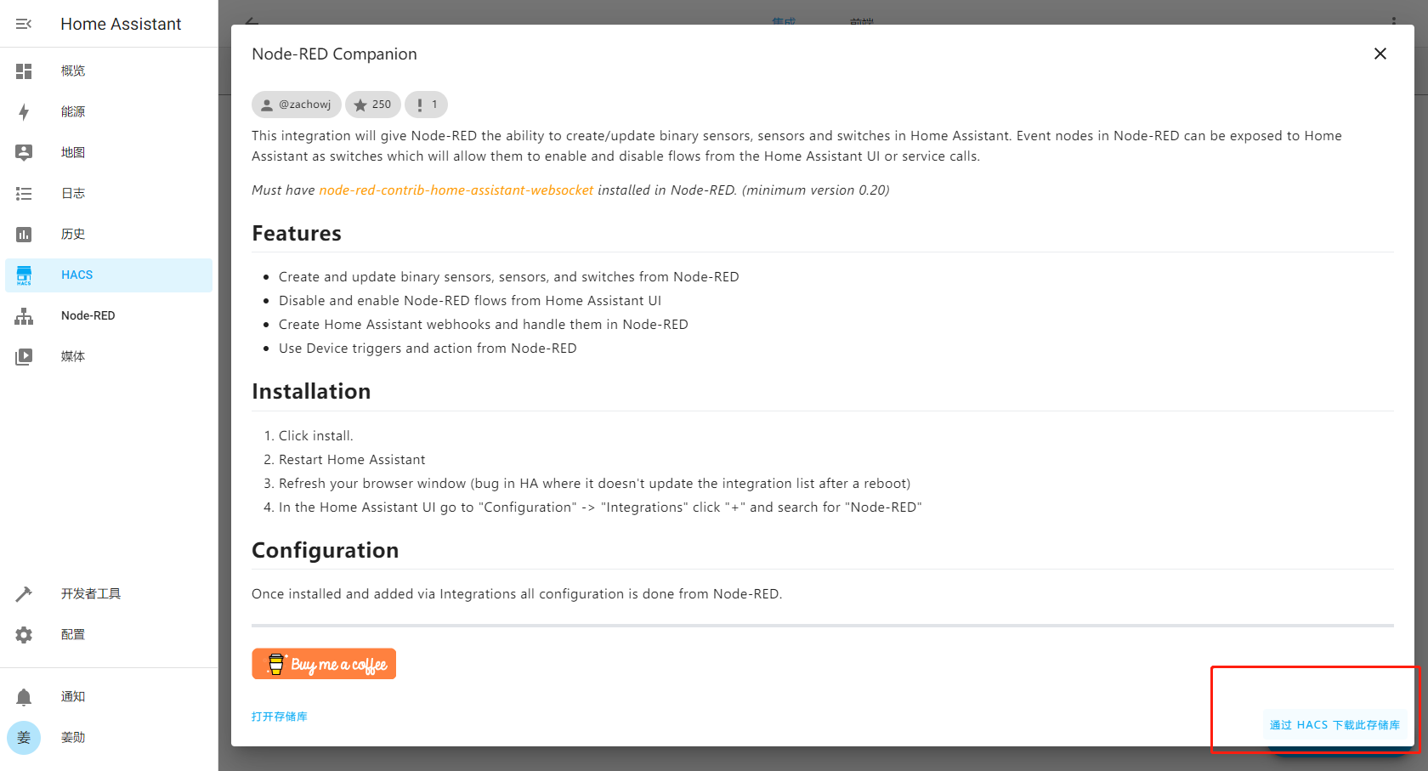Open Node-RED sidebar icon
The image size is (1428, 771).
[24, 316]
